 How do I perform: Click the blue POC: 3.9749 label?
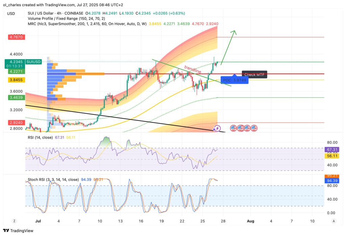coord(234,80)
